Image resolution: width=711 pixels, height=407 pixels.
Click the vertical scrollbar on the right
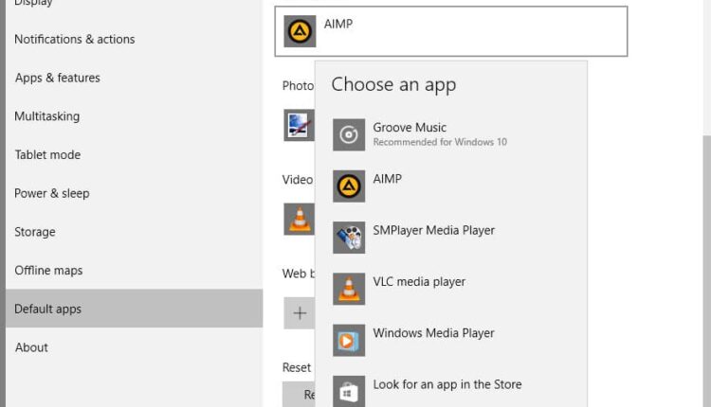707,271
